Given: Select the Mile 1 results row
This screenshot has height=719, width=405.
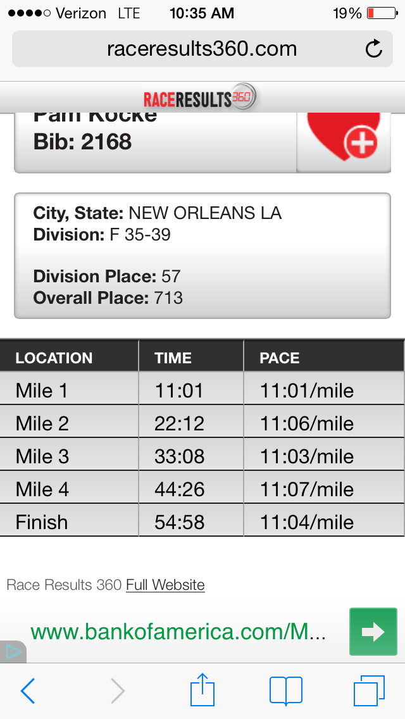Looking at the screenshot, I should click(x=202, y=391).
